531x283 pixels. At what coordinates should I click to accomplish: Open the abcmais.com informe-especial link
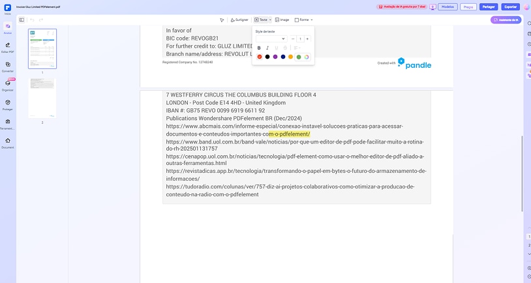[x=284, y=130]
